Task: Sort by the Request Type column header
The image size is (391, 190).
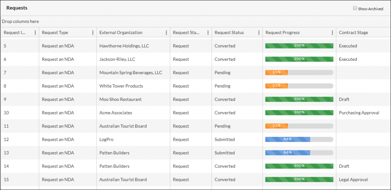Action: [55, 32]
